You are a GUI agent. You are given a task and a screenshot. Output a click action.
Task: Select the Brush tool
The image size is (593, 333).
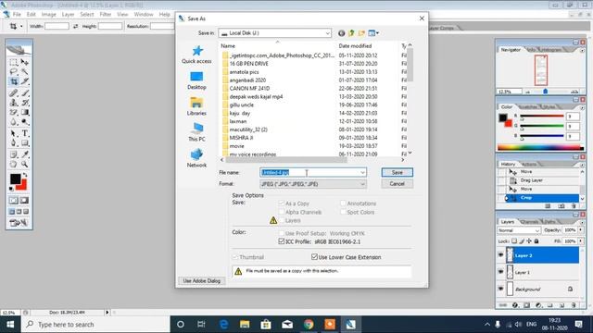tap(25, 92)
